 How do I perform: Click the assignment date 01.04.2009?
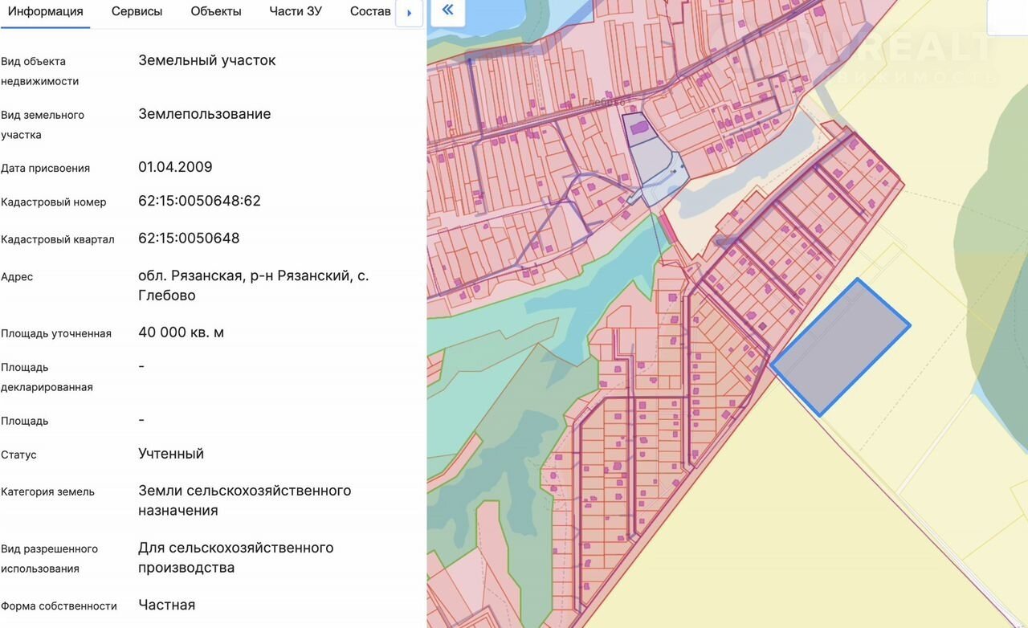(175, 167)
